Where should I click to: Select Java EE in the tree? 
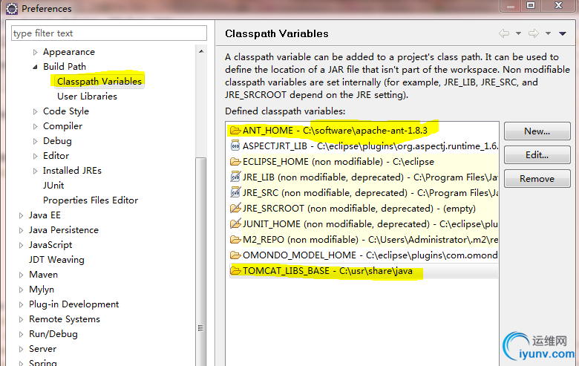click(x=45, y=215)
